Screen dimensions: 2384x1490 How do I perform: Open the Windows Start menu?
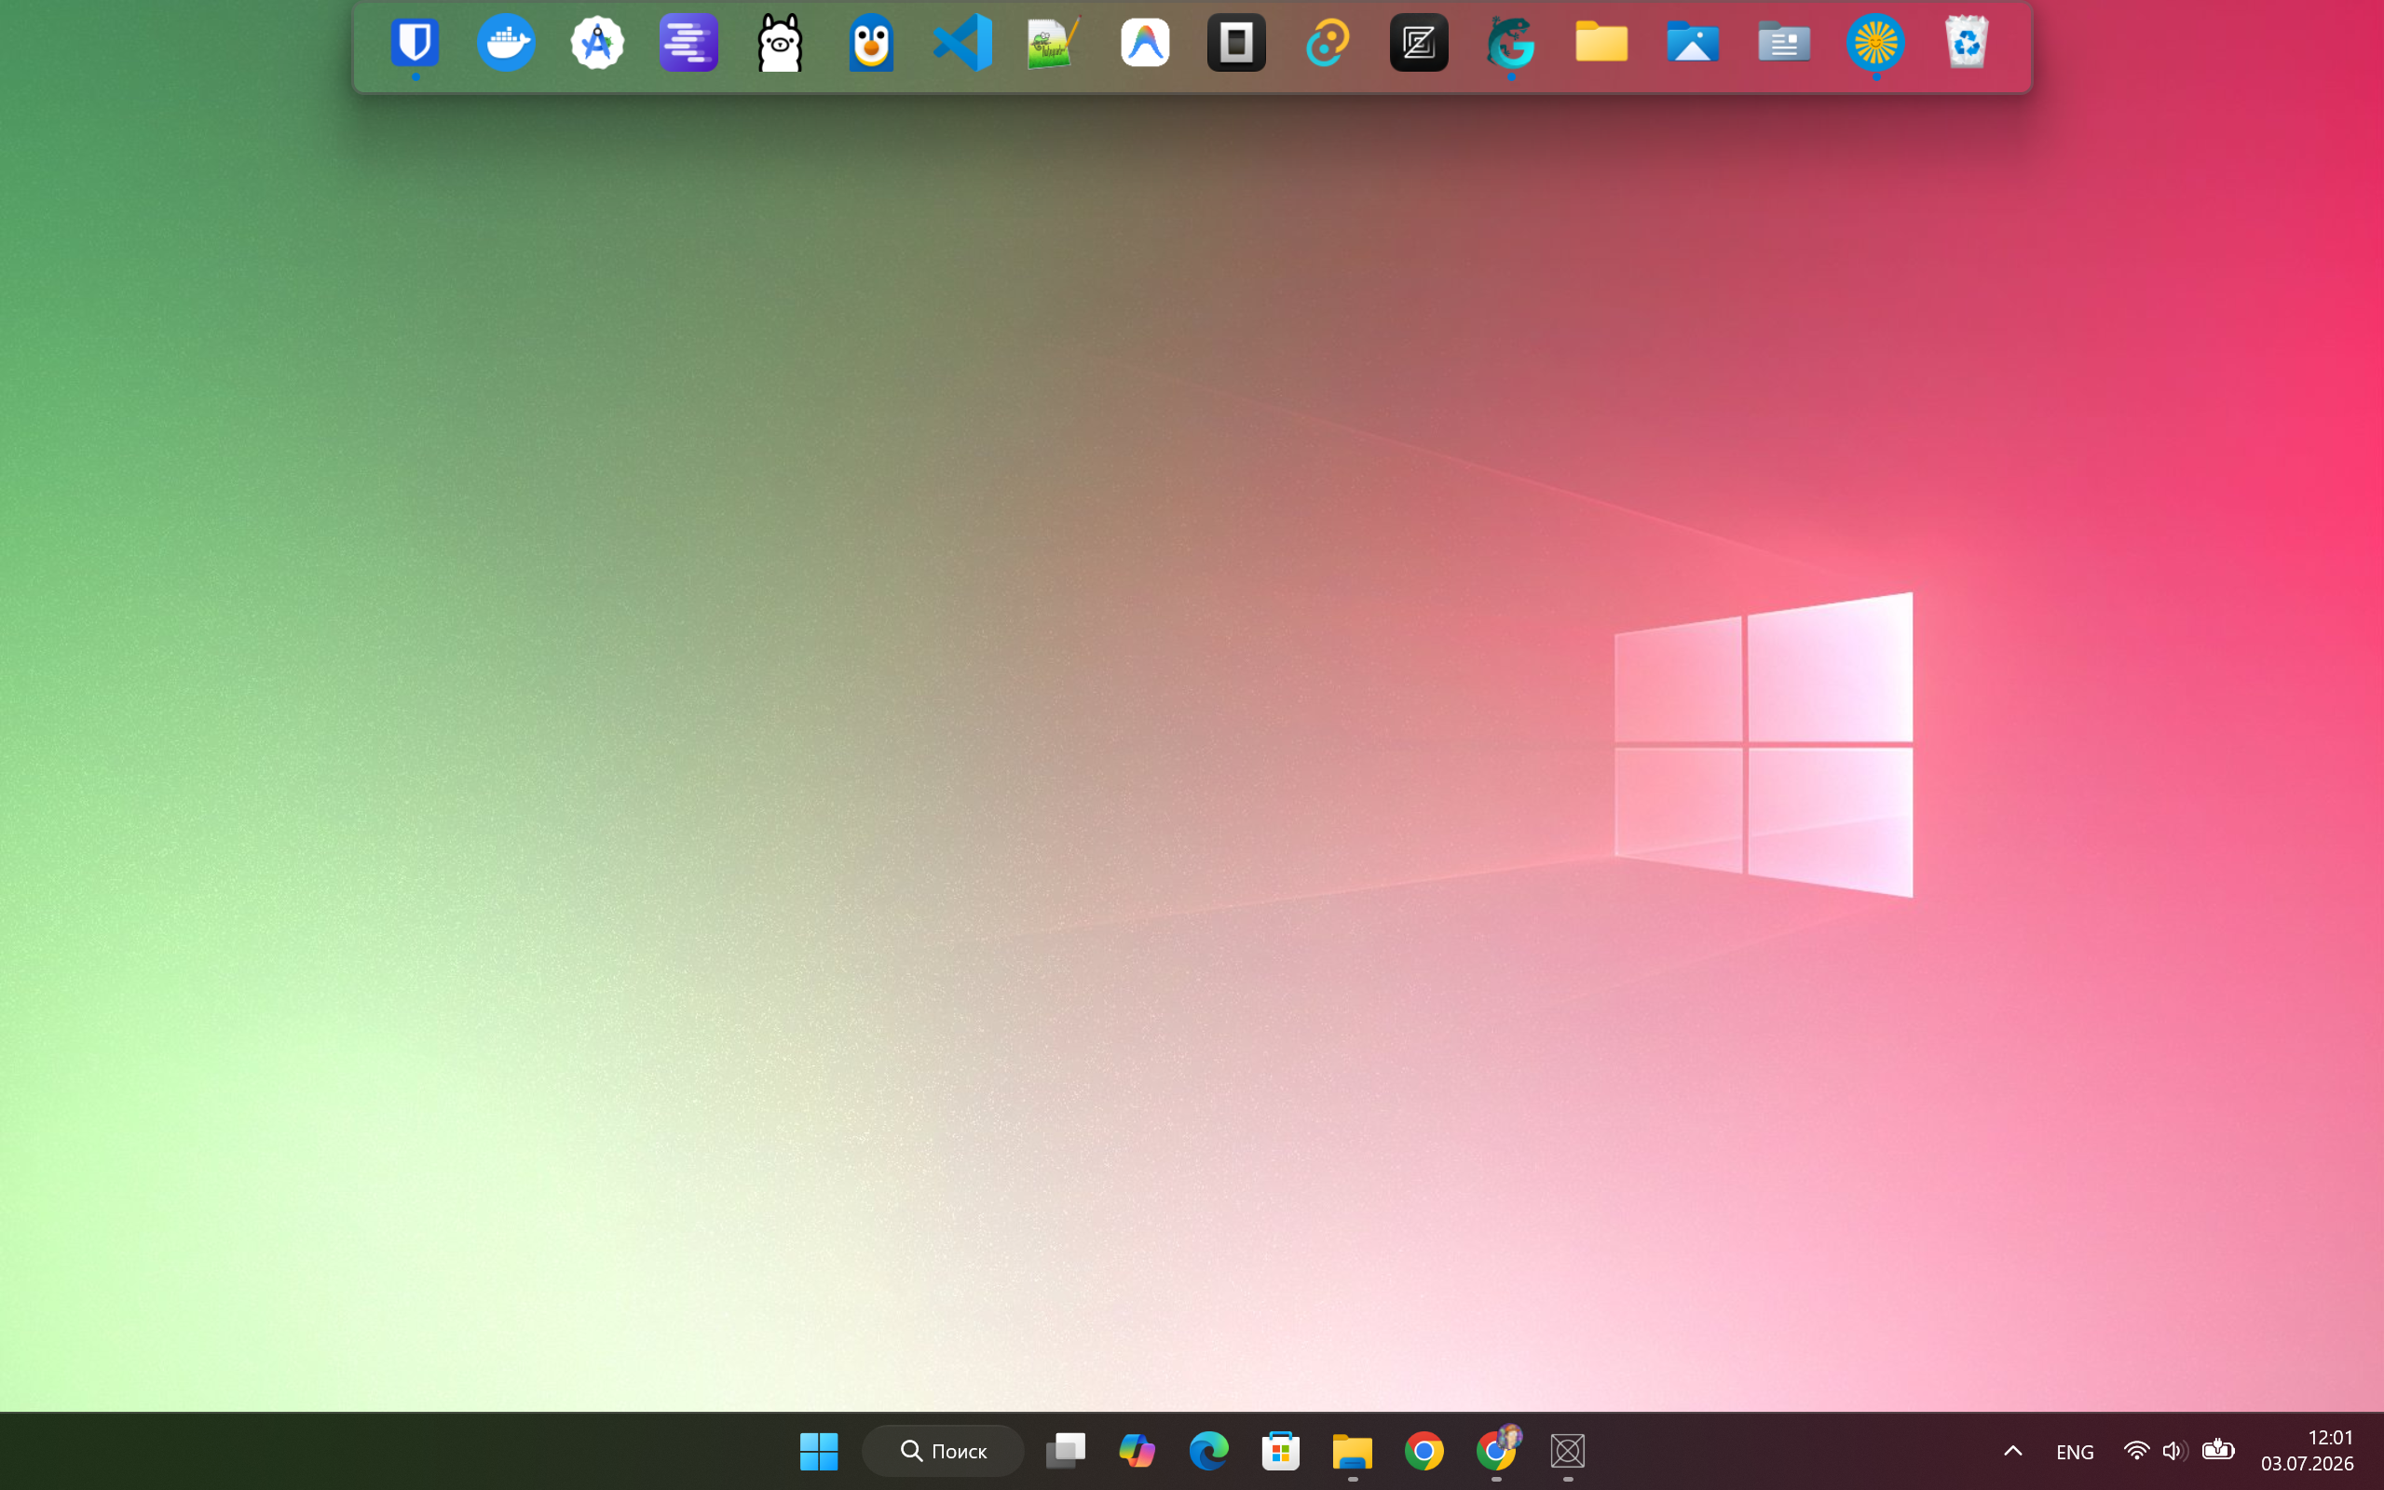[x=819, y=1451]
